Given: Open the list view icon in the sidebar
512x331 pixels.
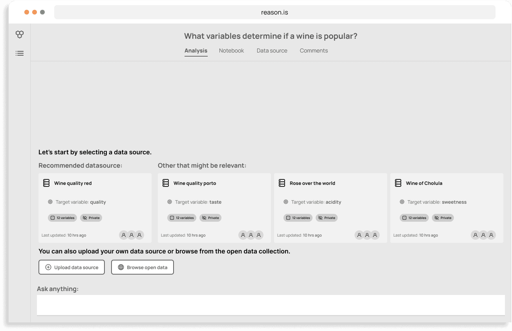Looking at the screenshot, I should 20,53.
